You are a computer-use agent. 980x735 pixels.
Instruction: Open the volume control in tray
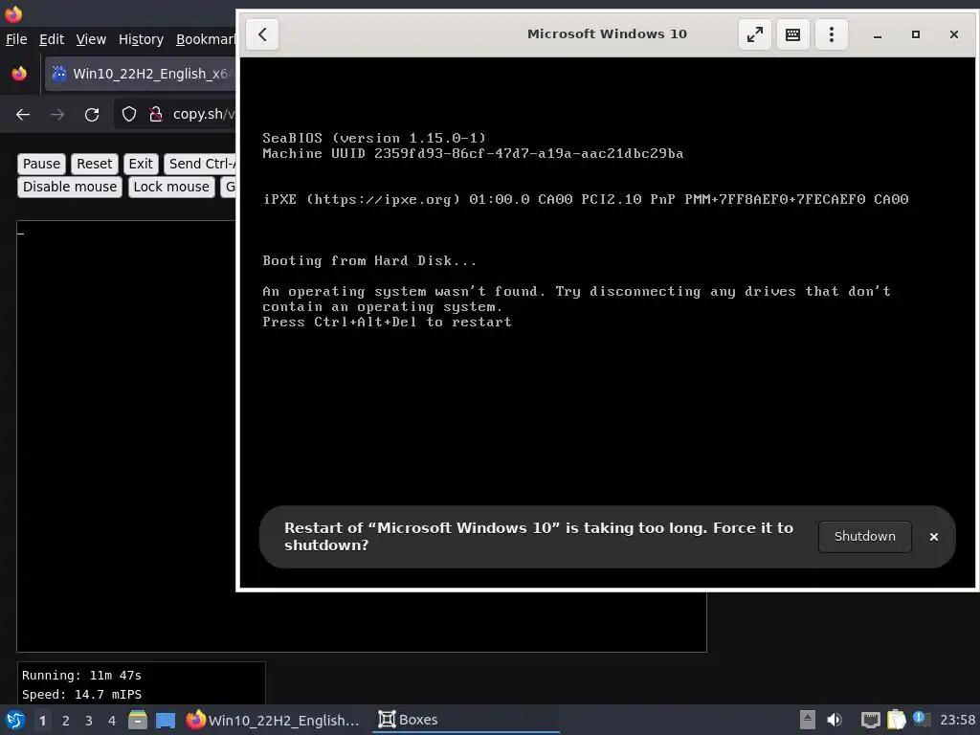coord(835,720)
